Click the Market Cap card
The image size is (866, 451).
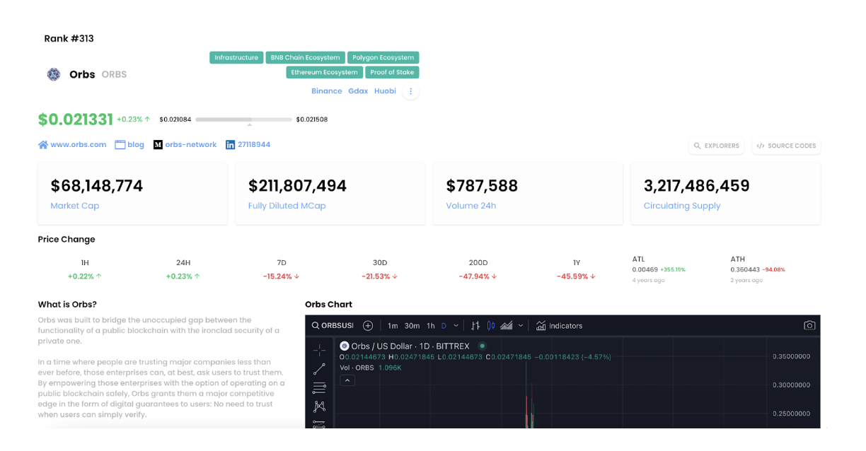coord(132,194)
